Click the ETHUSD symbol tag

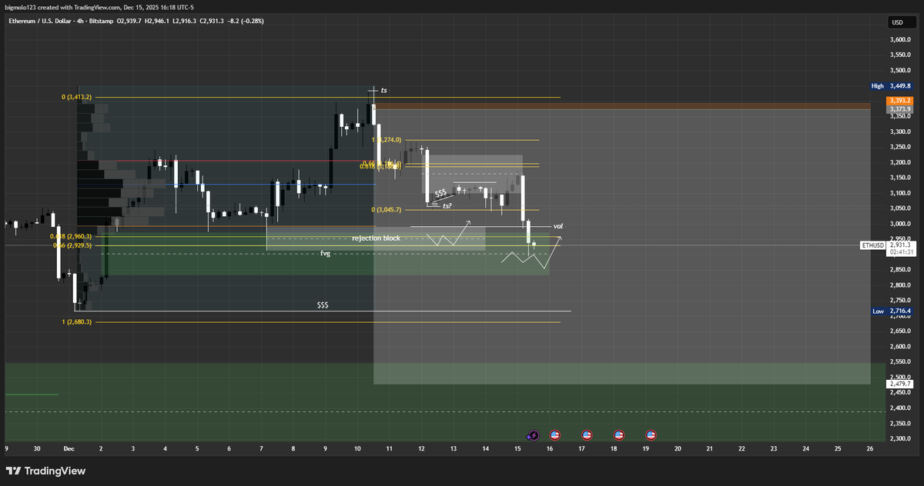tap(872, 245)
